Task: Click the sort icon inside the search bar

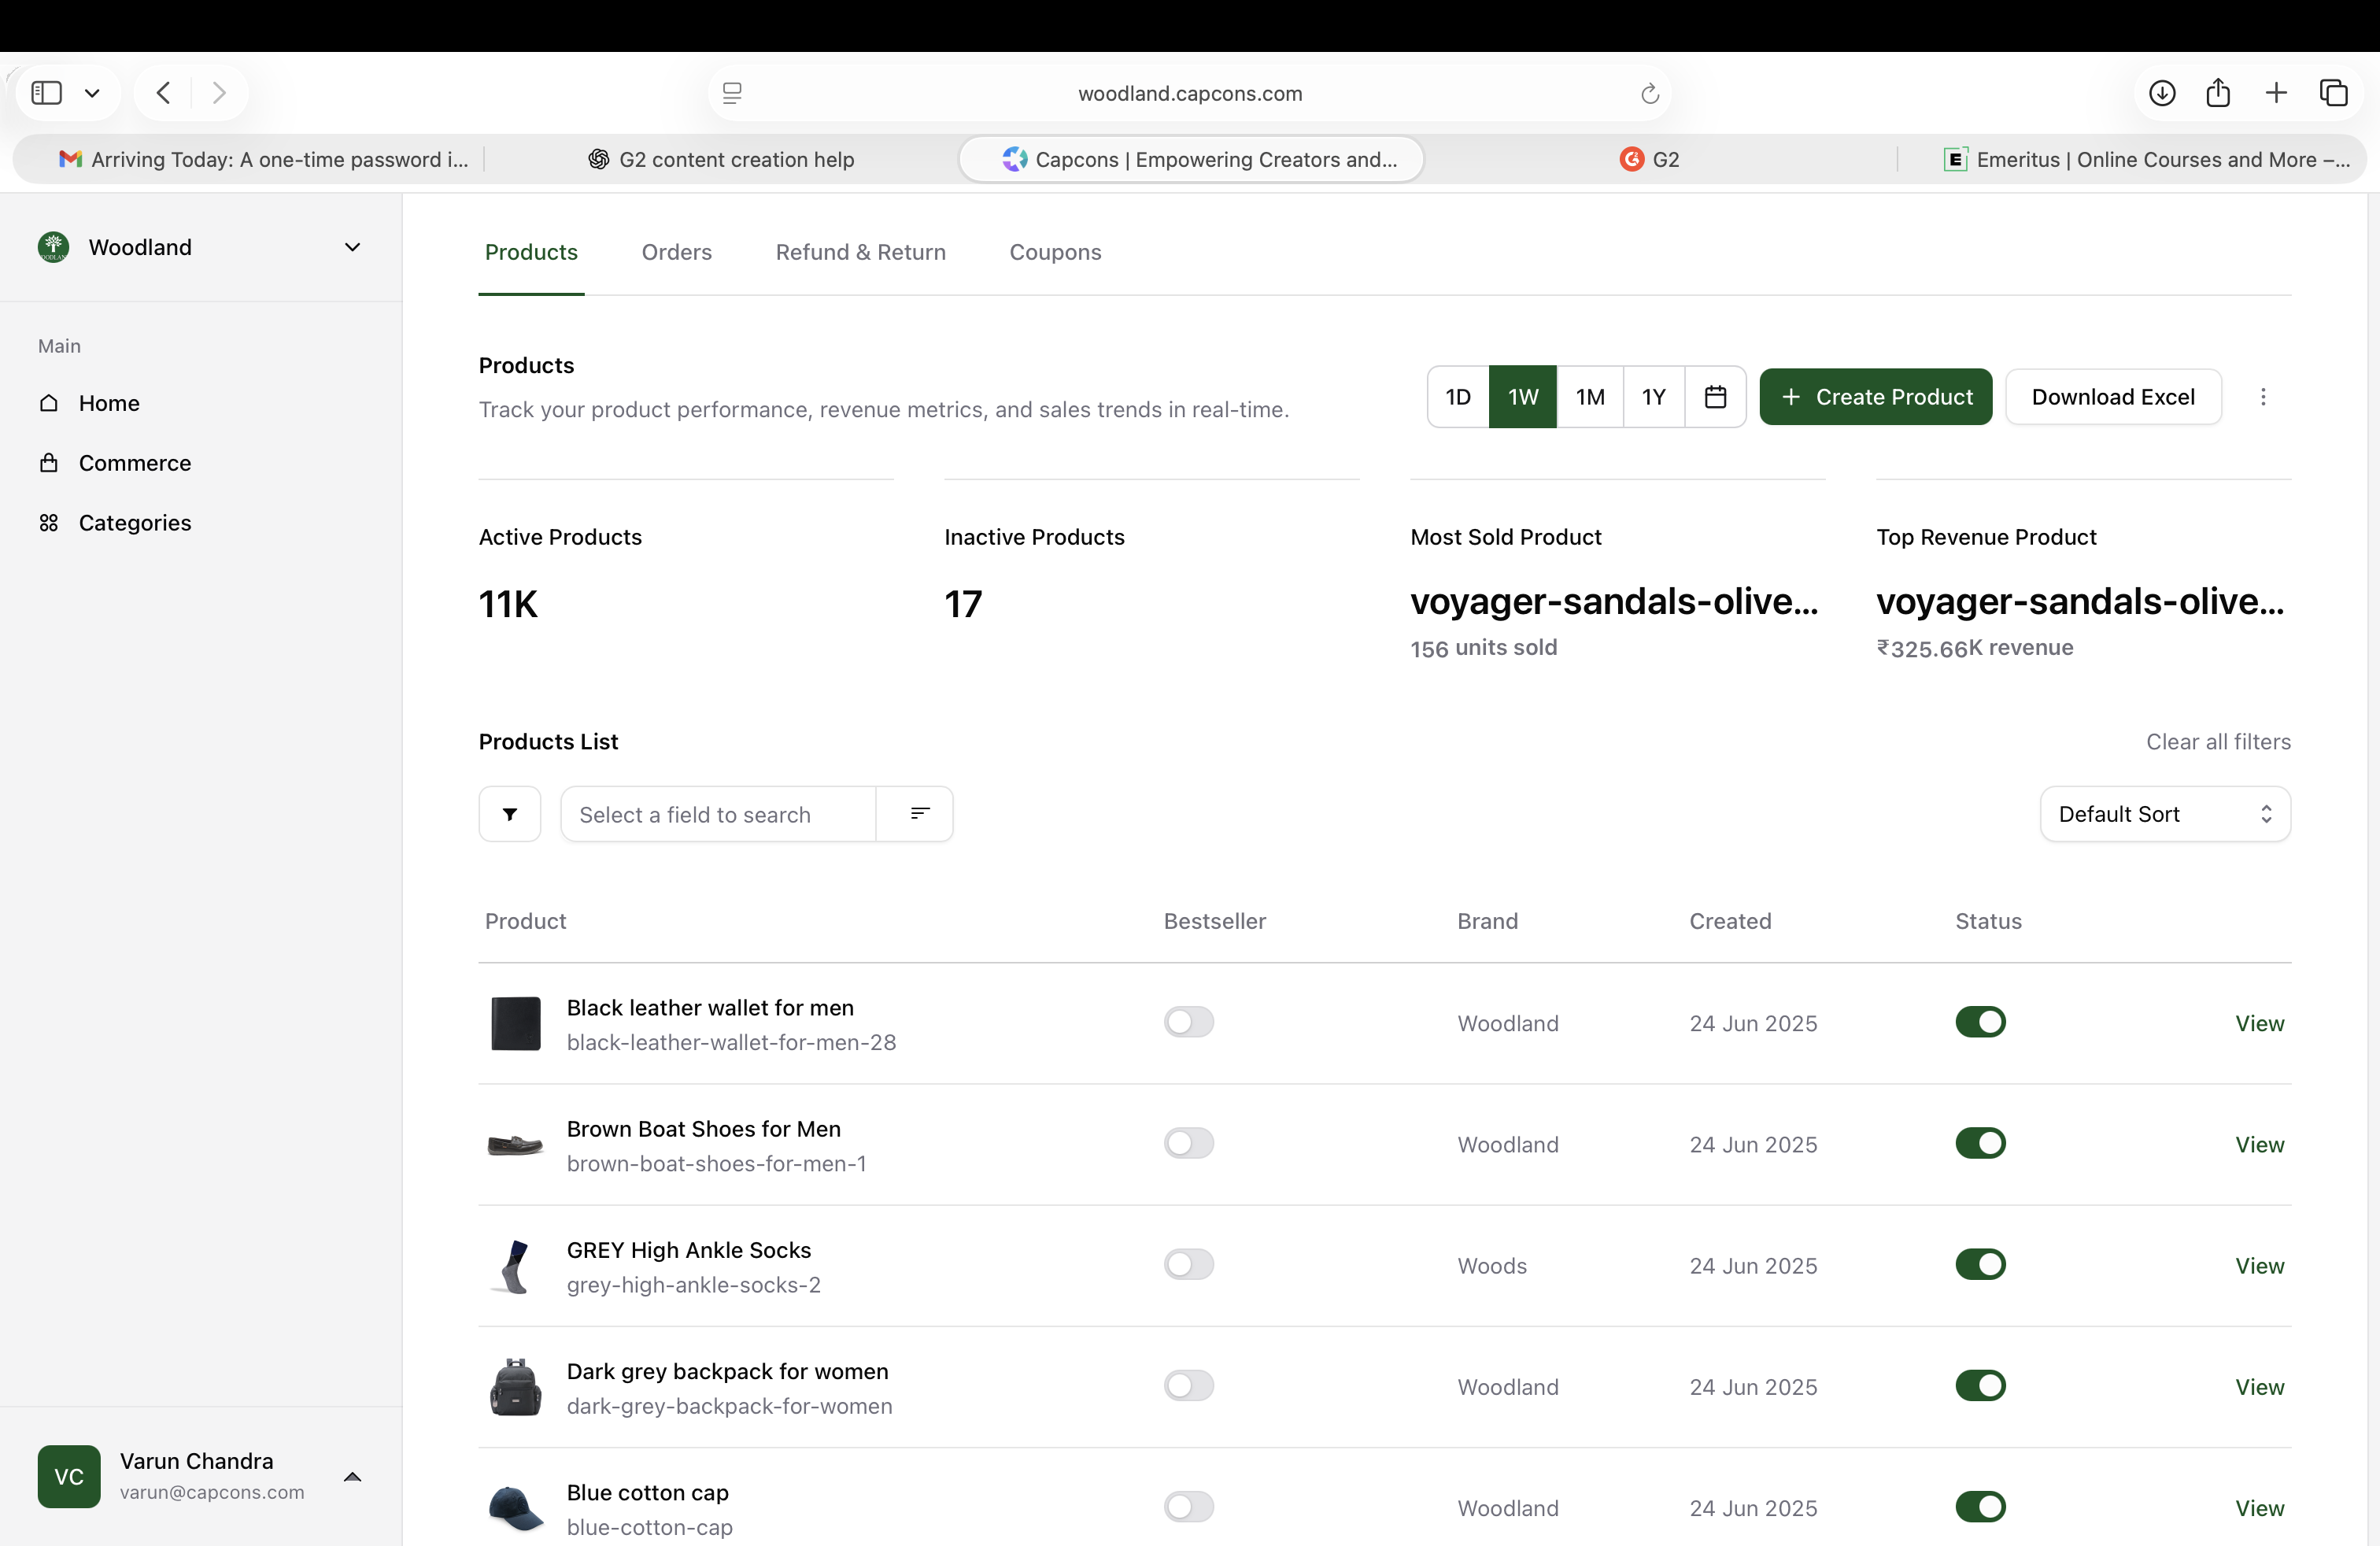Action: pos(916,814)
